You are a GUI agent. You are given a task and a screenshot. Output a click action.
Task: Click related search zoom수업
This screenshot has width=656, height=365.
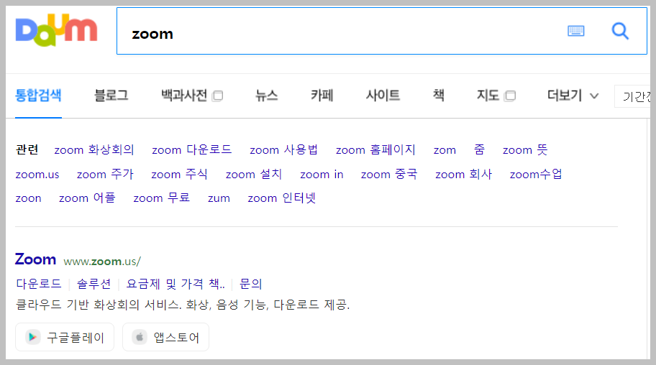pos(536,174)
